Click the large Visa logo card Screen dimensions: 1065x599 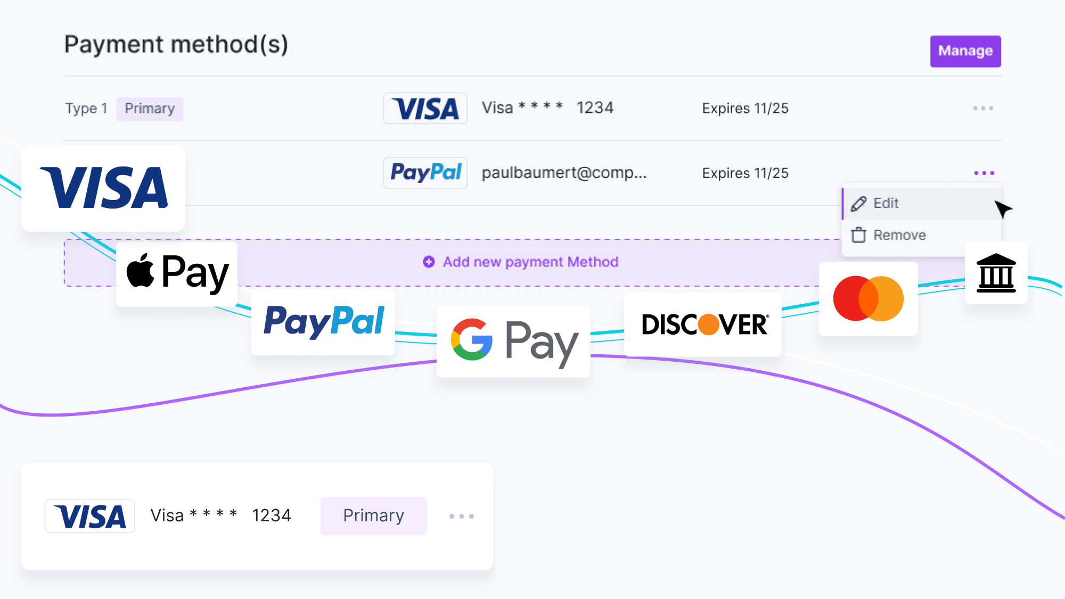point(103,188)
